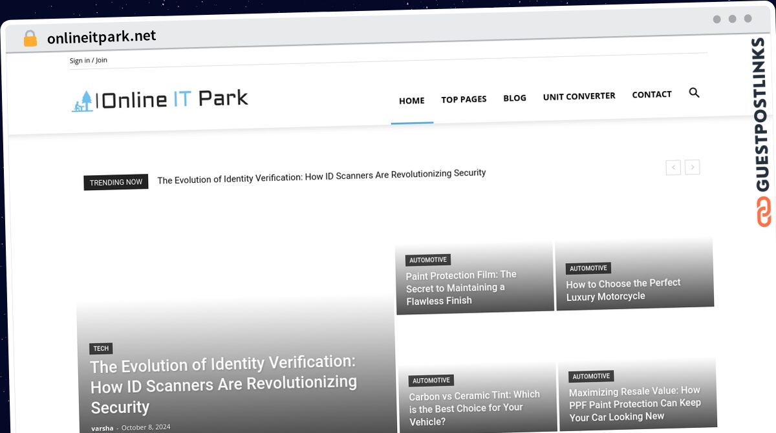Go to the BLOG menu item
Viewport: 776px width, 433px height.
(515, 98)
